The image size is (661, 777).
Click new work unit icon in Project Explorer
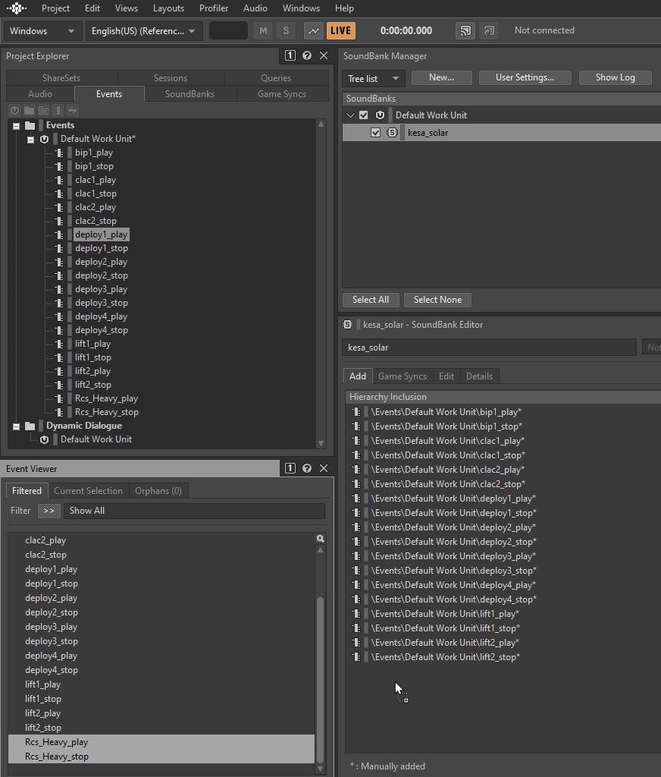(15, 111)
